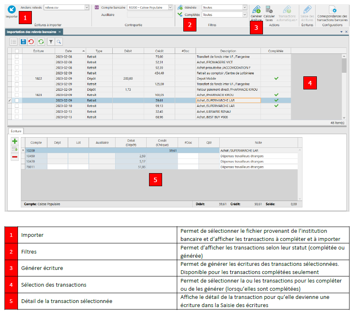Click the red minus remove-line icon
354x314 pixels.
15,157
